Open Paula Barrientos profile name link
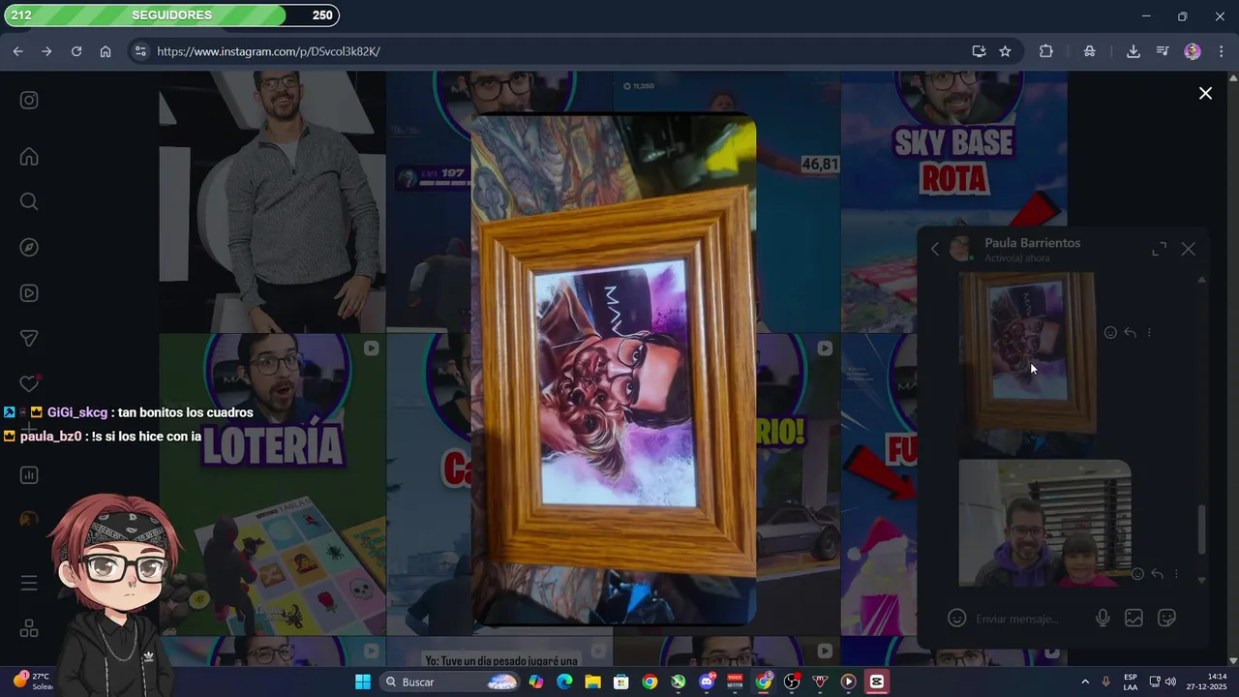 pos(1032,243)
